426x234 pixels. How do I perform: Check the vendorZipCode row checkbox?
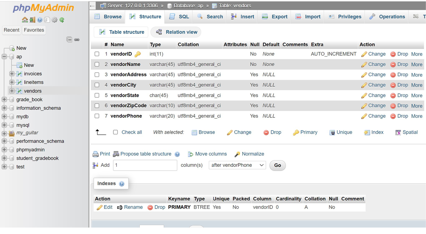[97, 106]
